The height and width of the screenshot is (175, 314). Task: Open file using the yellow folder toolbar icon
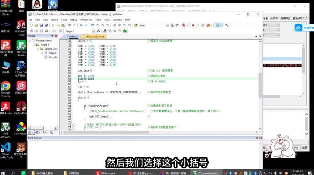coord(36,25)
